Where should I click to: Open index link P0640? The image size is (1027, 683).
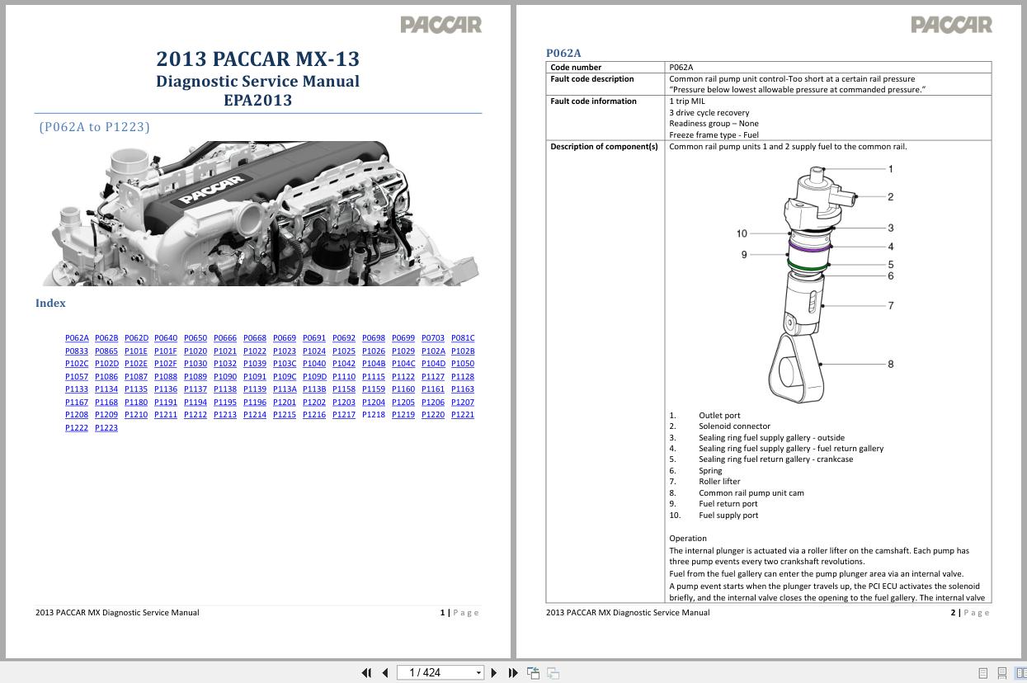[166, 338]
